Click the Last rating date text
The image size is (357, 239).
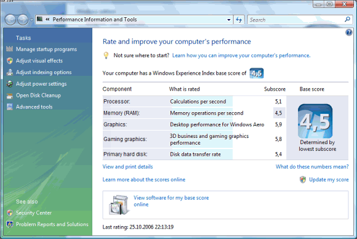point(138,227)
